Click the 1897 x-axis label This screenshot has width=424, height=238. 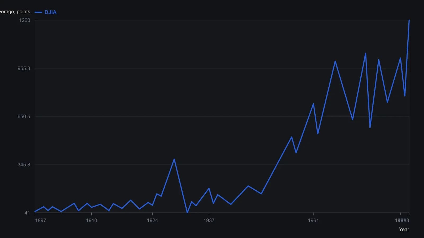41,221
